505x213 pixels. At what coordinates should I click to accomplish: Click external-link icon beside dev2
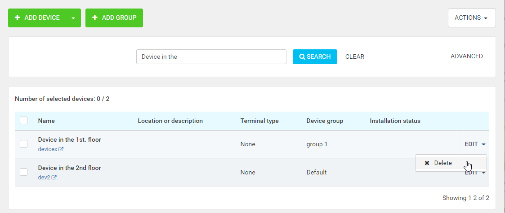click(x=54, y=178)
